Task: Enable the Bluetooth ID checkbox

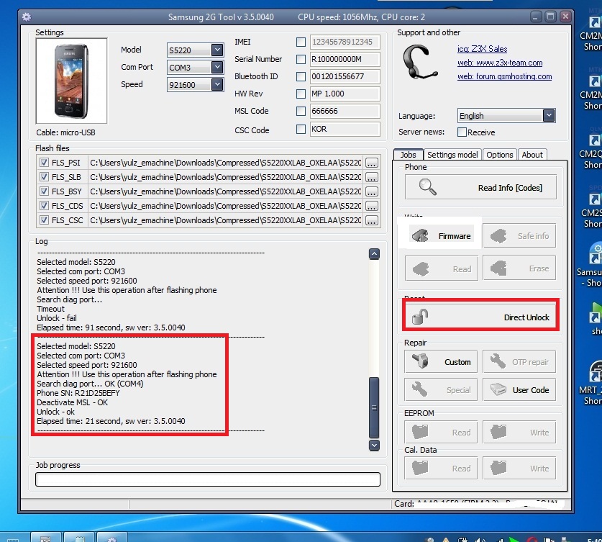Action: coord(301,76)
